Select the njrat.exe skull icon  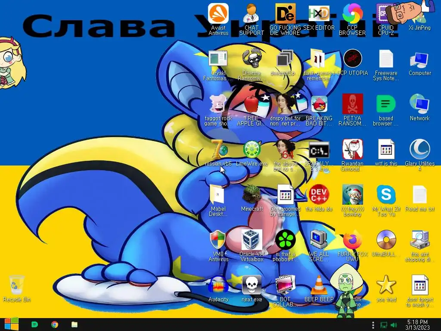[252, 289]
